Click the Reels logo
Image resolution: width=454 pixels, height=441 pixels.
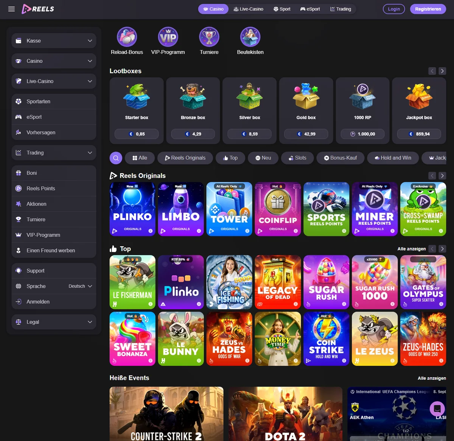pos(38,9)
